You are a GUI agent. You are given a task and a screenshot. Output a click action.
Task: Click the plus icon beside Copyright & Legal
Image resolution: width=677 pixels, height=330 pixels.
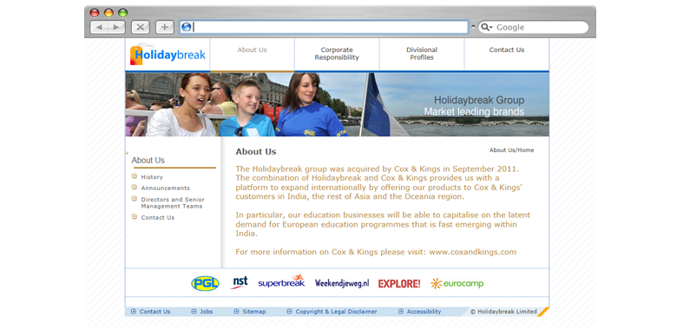point(289,312)
